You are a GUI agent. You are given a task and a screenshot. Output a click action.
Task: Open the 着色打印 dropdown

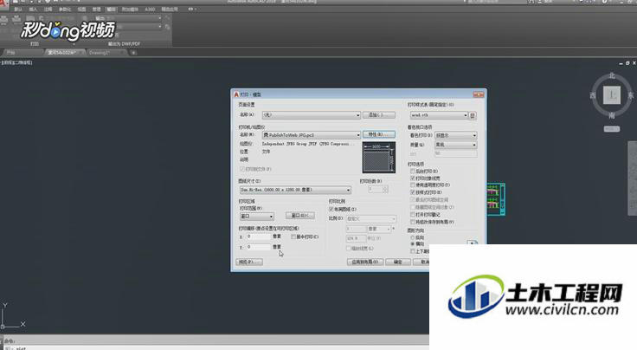click(456, 135)
